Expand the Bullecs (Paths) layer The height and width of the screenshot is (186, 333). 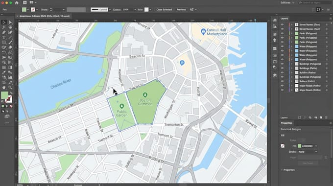292,81
